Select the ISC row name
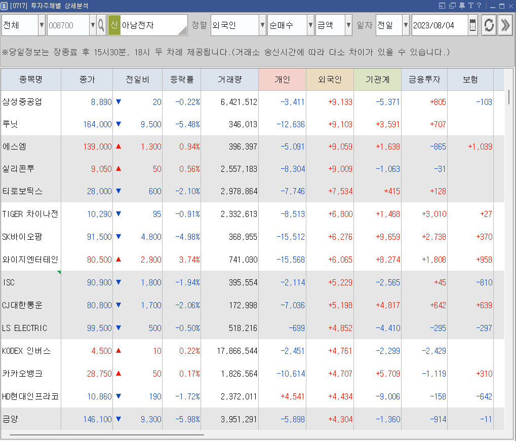Screen dimensions: 516x441 (x=9, y=282)
